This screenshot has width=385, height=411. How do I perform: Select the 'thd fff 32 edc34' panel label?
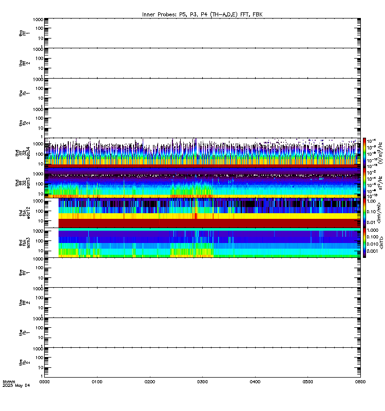point(23,153)
